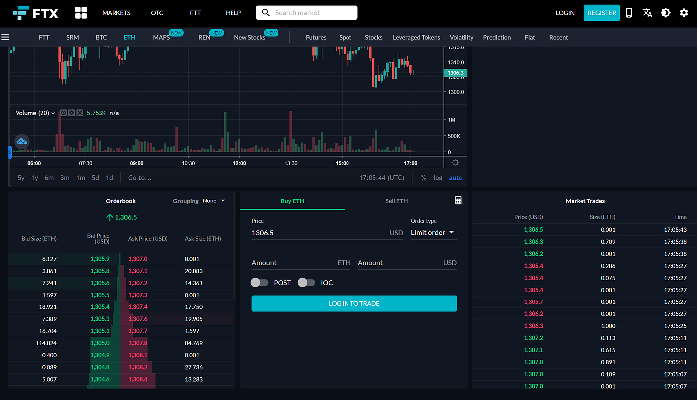The width and height of the screenshot is (697, 400).
Task: Focus the Search market field
Action: (x=307, y=13)
